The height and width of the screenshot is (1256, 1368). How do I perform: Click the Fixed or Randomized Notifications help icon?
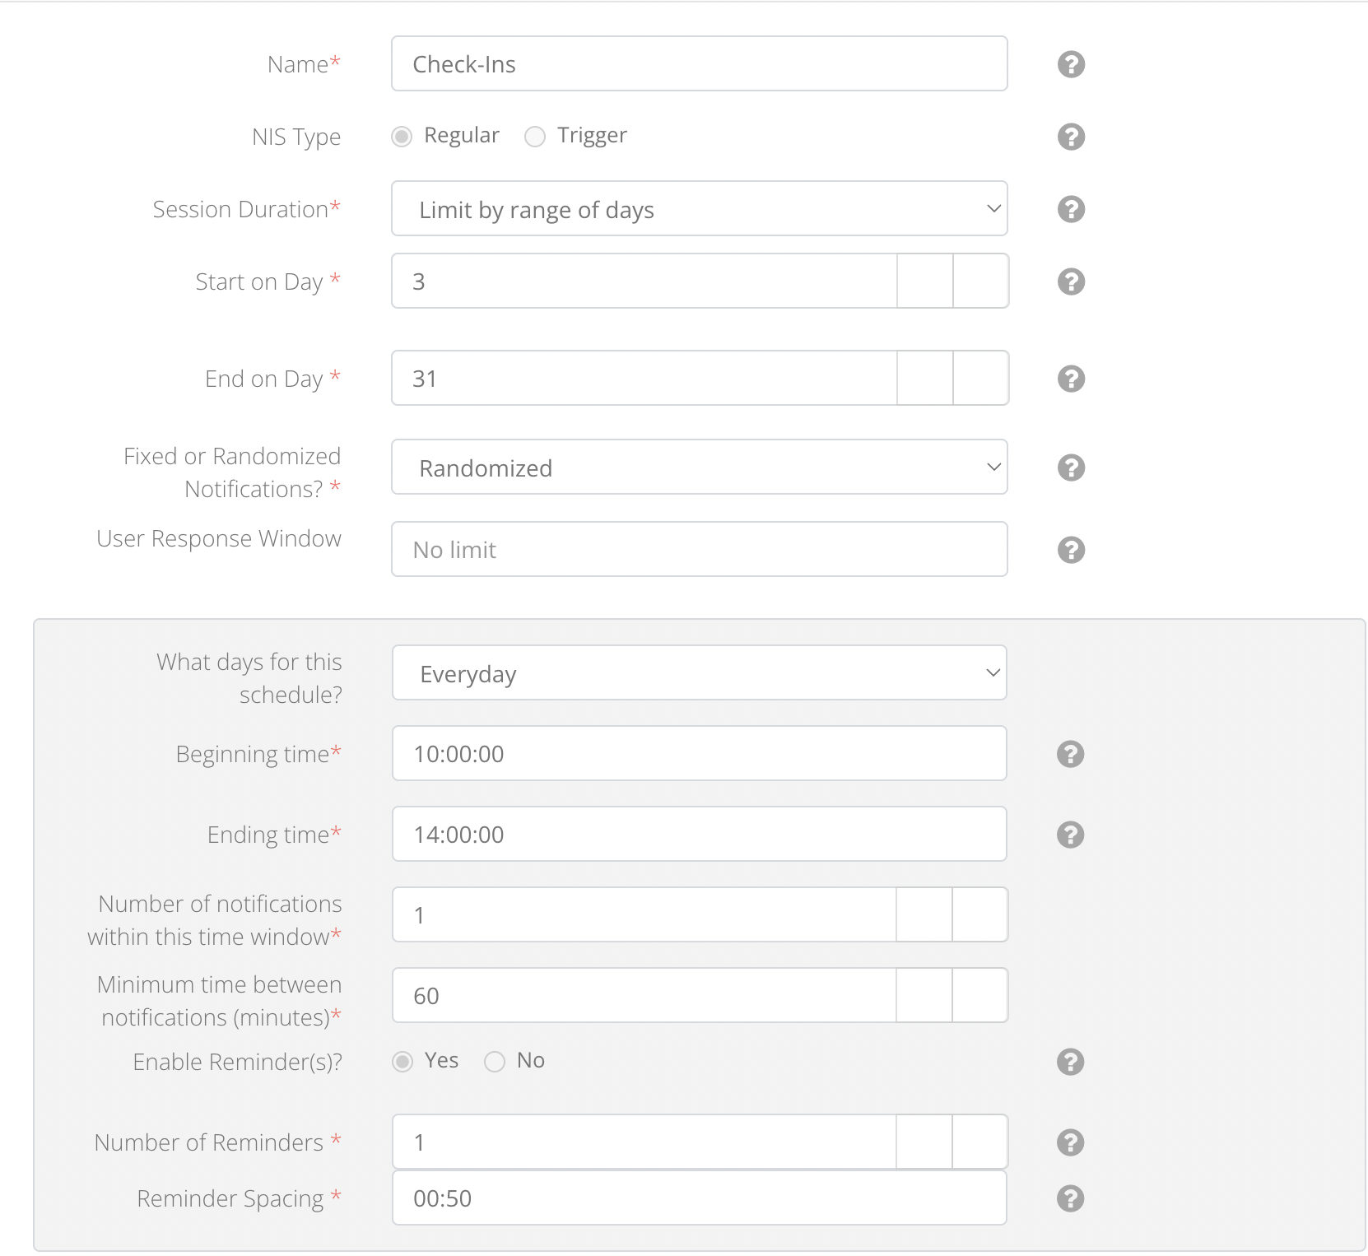(1070, 468)
